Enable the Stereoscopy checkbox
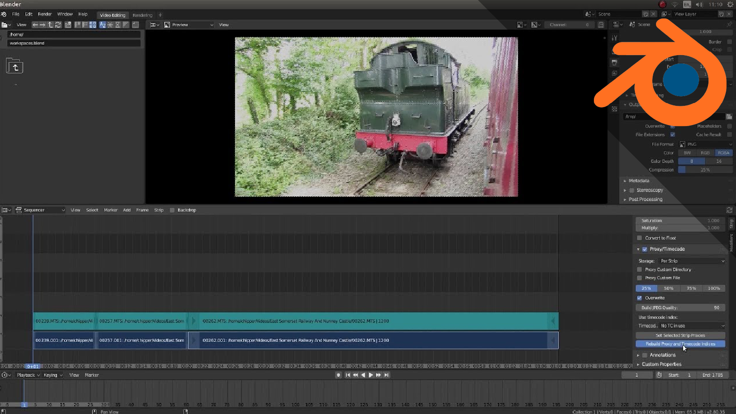The width and height of the screenshot is (736, 414). [x=632, y=190]
